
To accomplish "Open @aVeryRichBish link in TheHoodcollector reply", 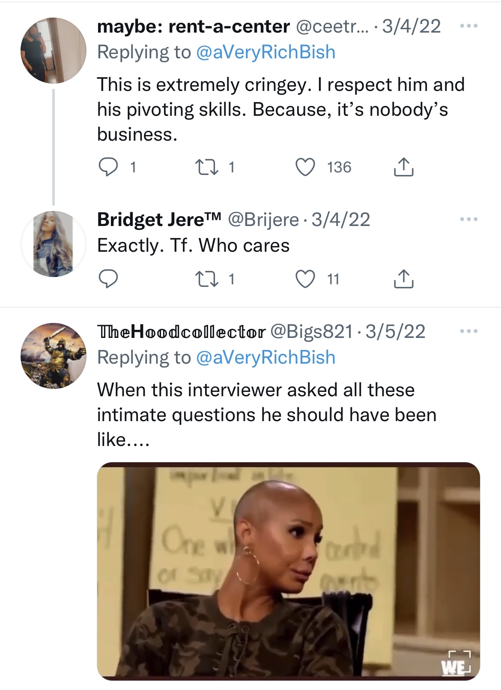I will pyautogui.click(x=265, y=358).
